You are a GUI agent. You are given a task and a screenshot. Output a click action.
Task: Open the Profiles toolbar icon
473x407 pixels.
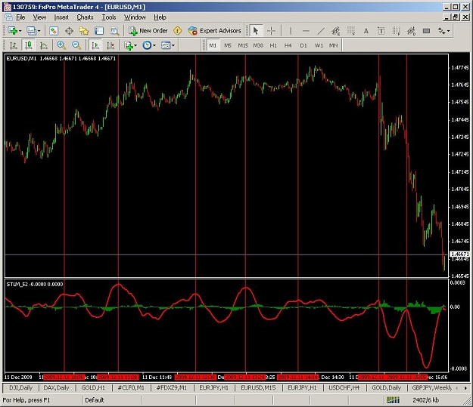[31, 31]
